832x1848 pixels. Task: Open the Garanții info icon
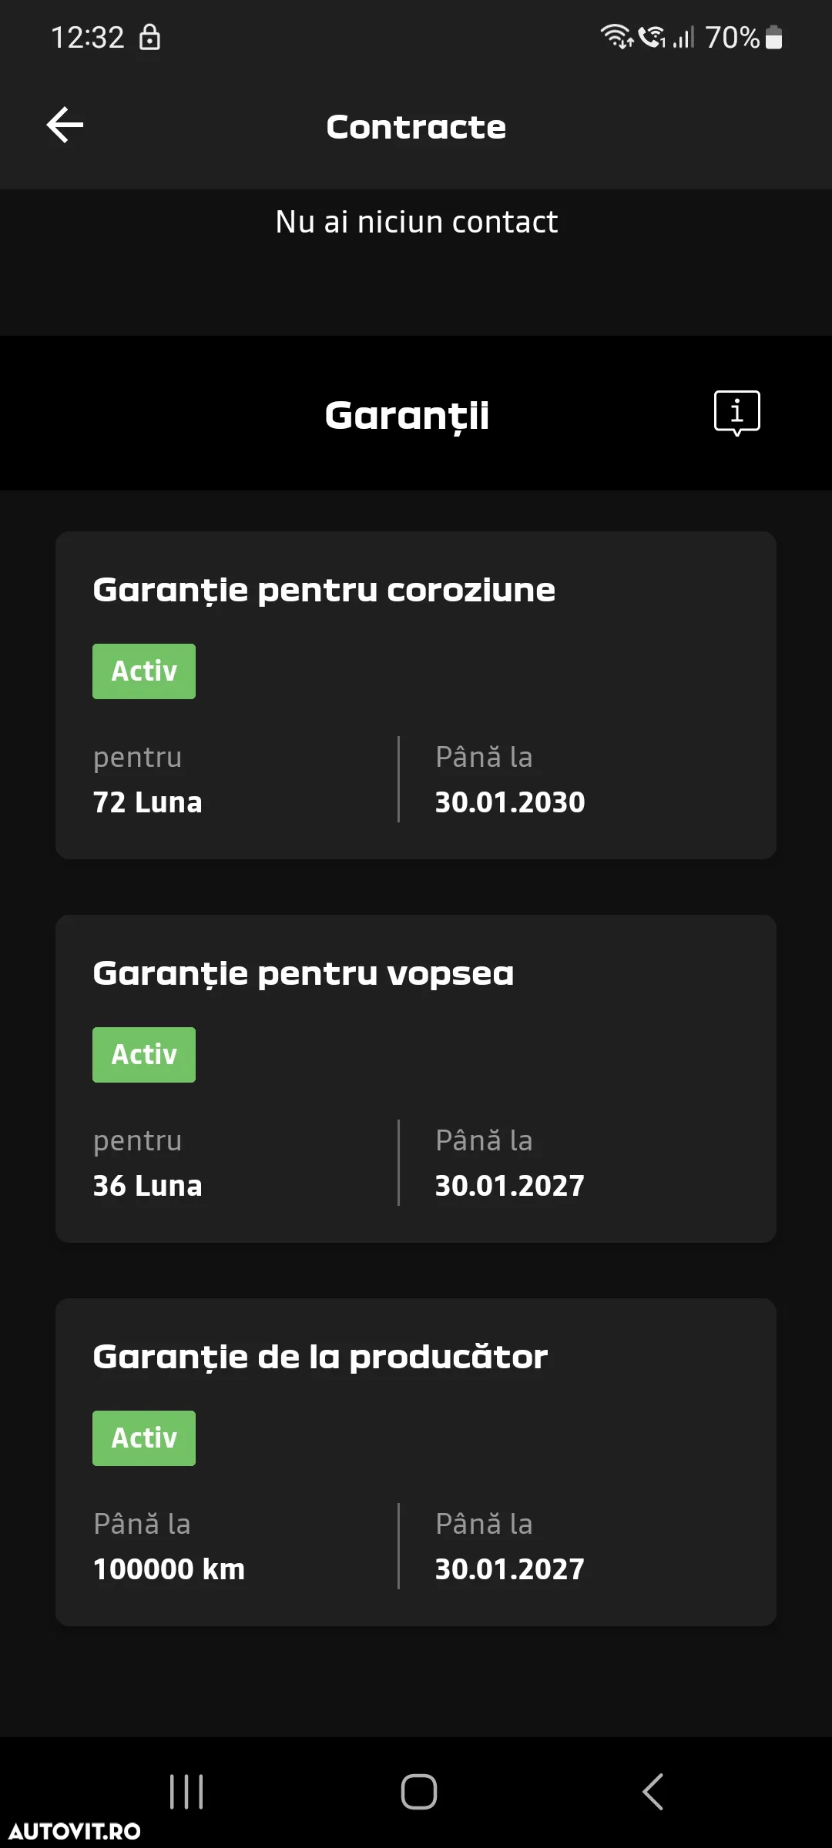click(737, 413)
